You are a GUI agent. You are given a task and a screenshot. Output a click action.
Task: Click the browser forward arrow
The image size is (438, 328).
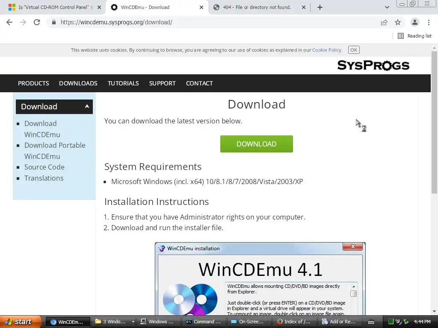tap(23, 22)
